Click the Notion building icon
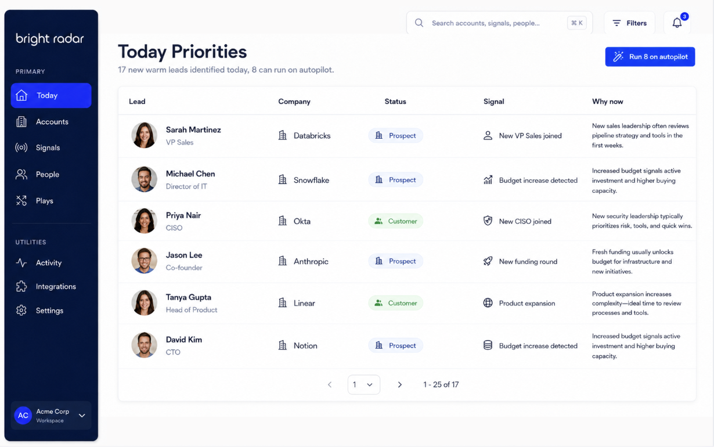 click(283, 345)
